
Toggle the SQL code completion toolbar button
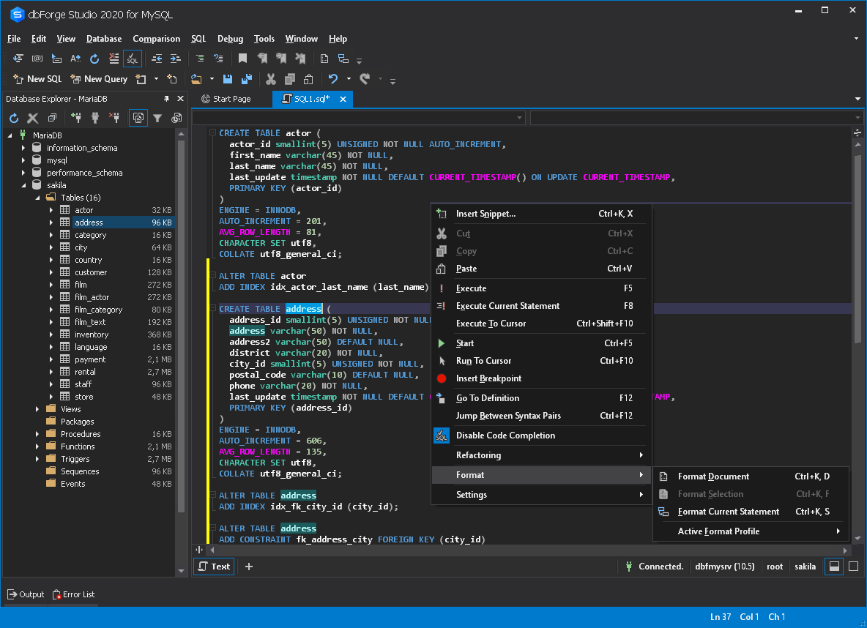pyautogui.click(x=132, y=59)
